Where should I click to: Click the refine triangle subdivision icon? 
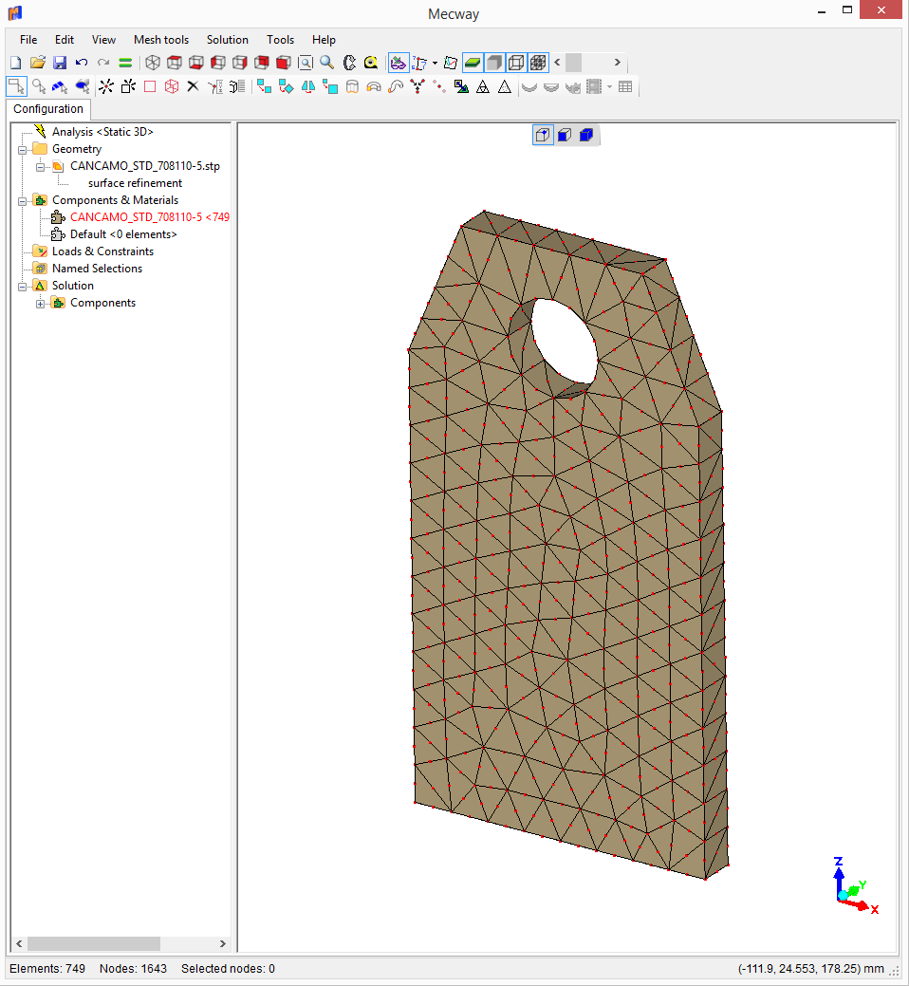(x=483, y=86)
